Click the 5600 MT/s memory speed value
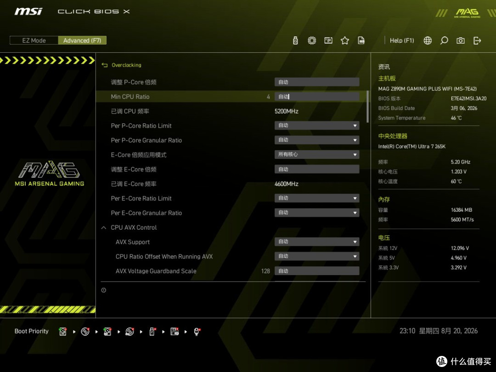 coord(462,220)
